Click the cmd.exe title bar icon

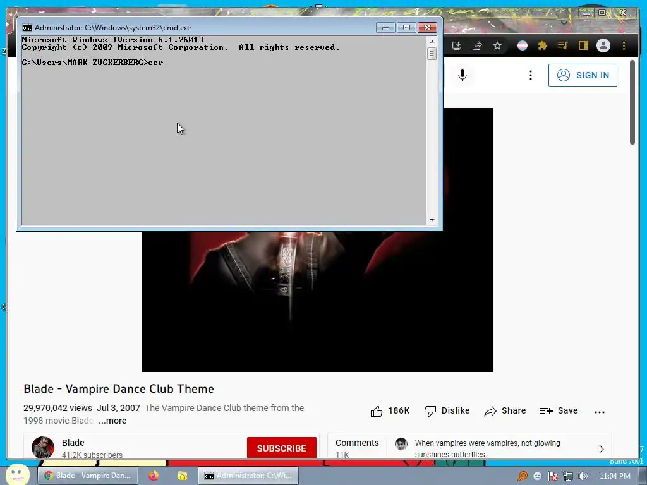pyautogui.click(x=27, y=28)
